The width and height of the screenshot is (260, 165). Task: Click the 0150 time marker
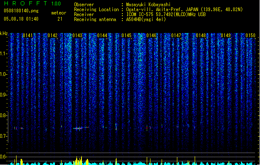pyautogui.click(x=250, y=35)
